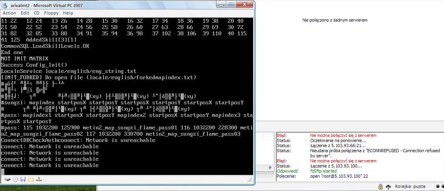Viewport: 444px width, 191px height.
Task: Click the Virtual PC window resize grip
Action: 250,180
